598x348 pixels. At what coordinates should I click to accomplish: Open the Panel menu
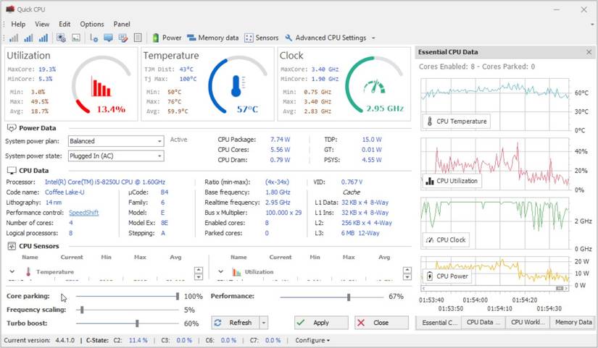point(122,24)
